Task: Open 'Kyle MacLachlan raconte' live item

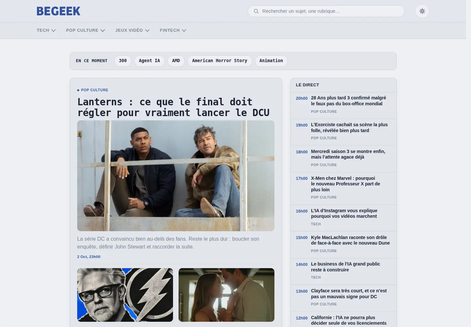Action: click(x=350, y=240)
